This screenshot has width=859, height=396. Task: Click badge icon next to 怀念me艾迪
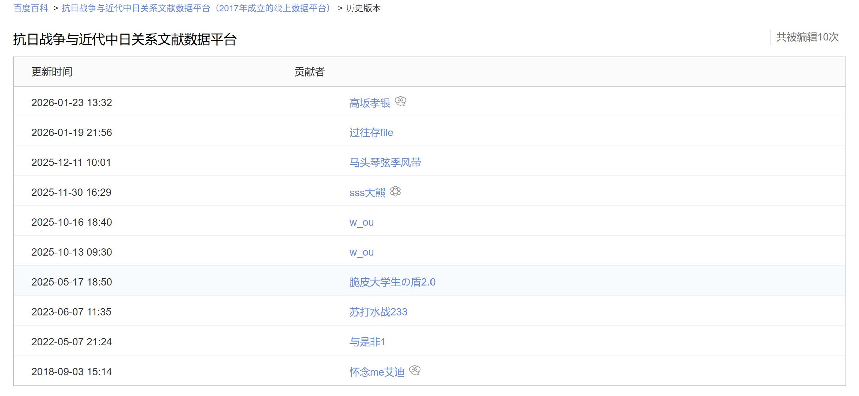pyautogui.click(x=415, y=370)
